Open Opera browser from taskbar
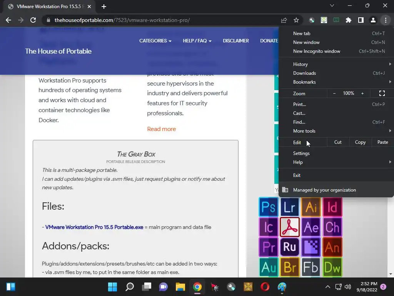Screen dimensions: 394x296 coord(265,287)
